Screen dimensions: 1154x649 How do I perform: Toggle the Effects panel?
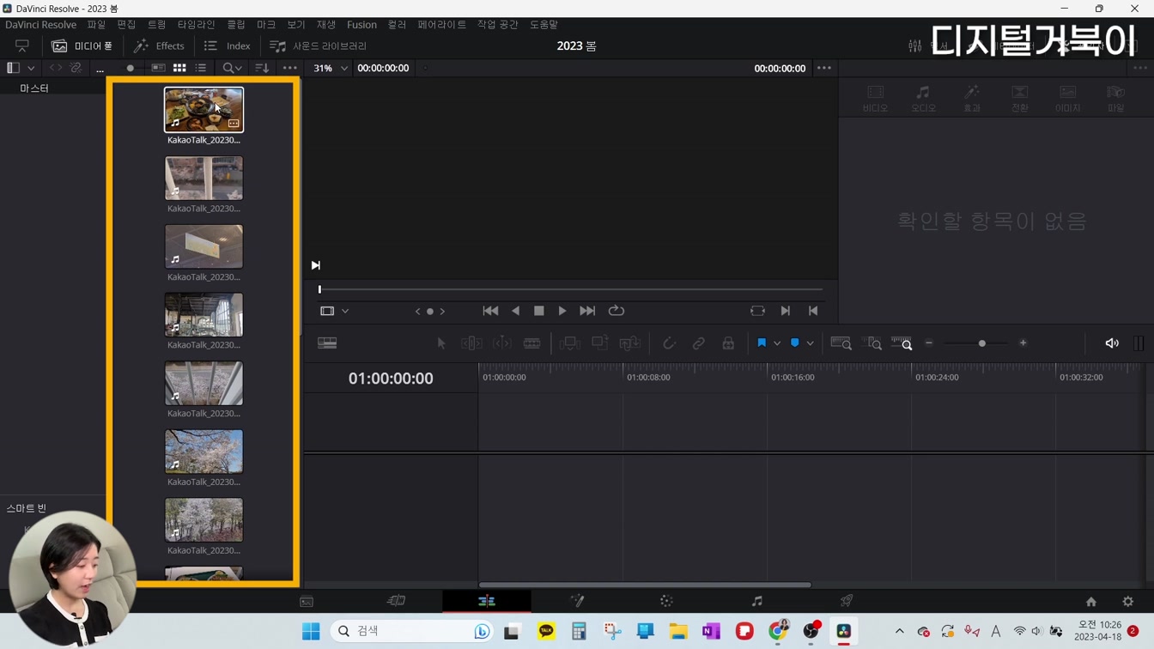click(159, 45)
